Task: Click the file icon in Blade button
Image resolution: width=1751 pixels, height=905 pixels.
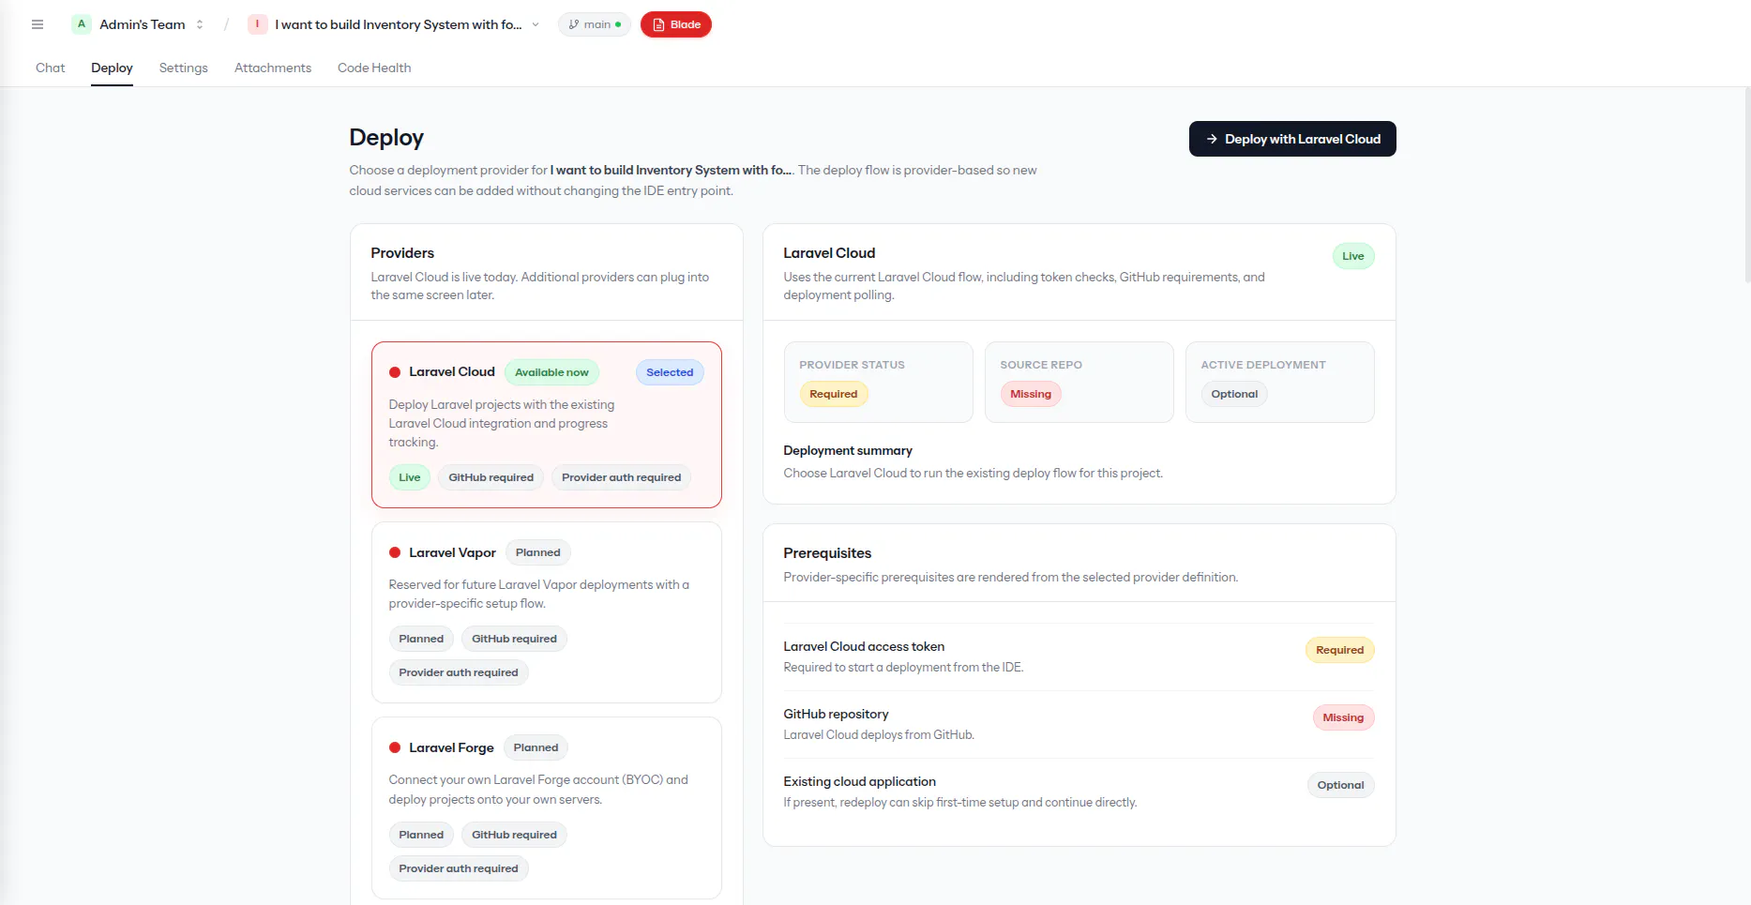Action: 658,24
